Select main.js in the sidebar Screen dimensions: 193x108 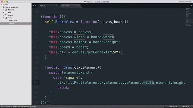point(12,23)
